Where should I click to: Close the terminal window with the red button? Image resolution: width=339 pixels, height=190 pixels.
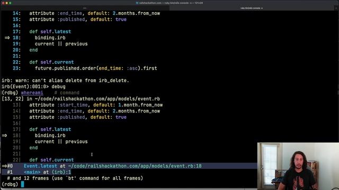point(3,3)
